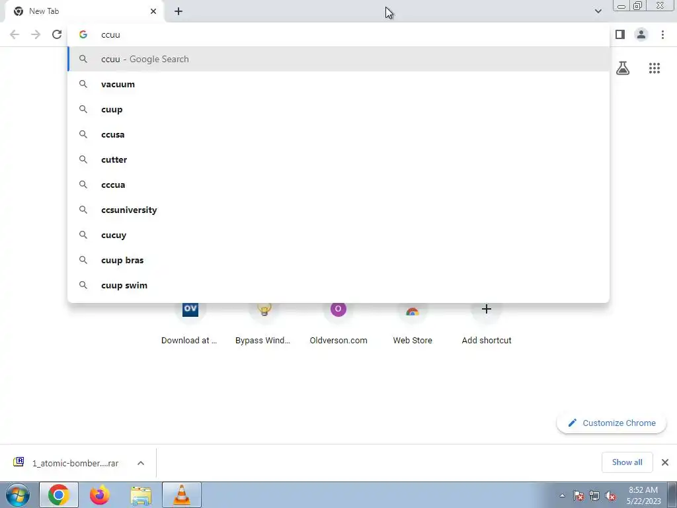Image resolution: width=677 pixels, height=508 pixels.
Task: Select the New Tab tab
Action: click(84, 11)
